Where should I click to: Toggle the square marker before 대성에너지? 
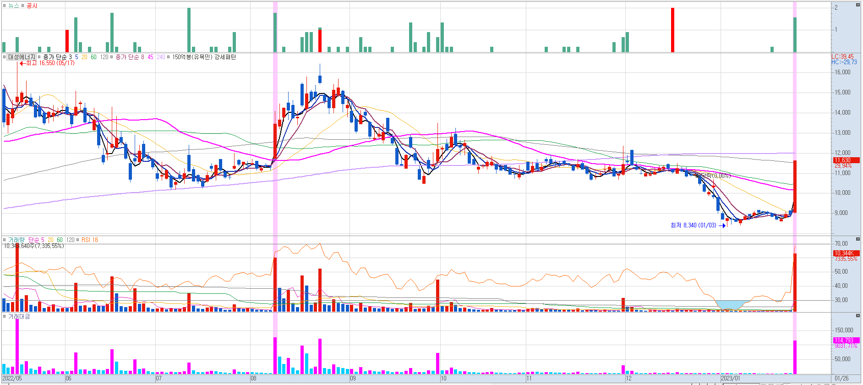pyautogui.click(x=4, y=57)
